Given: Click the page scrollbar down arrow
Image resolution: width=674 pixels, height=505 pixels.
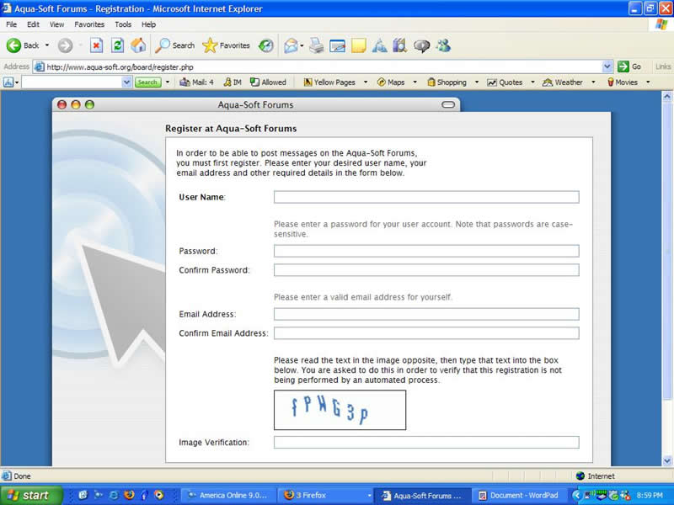Looking at the screenshot, I should (667, 460).
